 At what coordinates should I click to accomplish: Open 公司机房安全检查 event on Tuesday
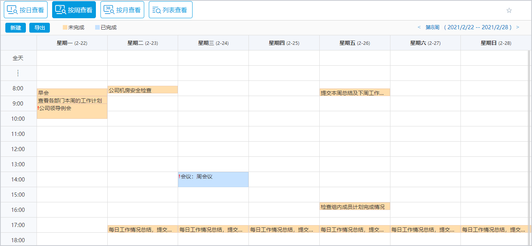click(142, 90)
